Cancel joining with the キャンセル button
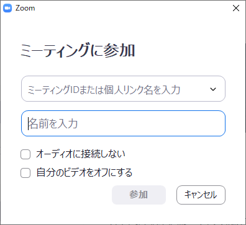This screenshot has height=225, width=246. tap(201, 195)
